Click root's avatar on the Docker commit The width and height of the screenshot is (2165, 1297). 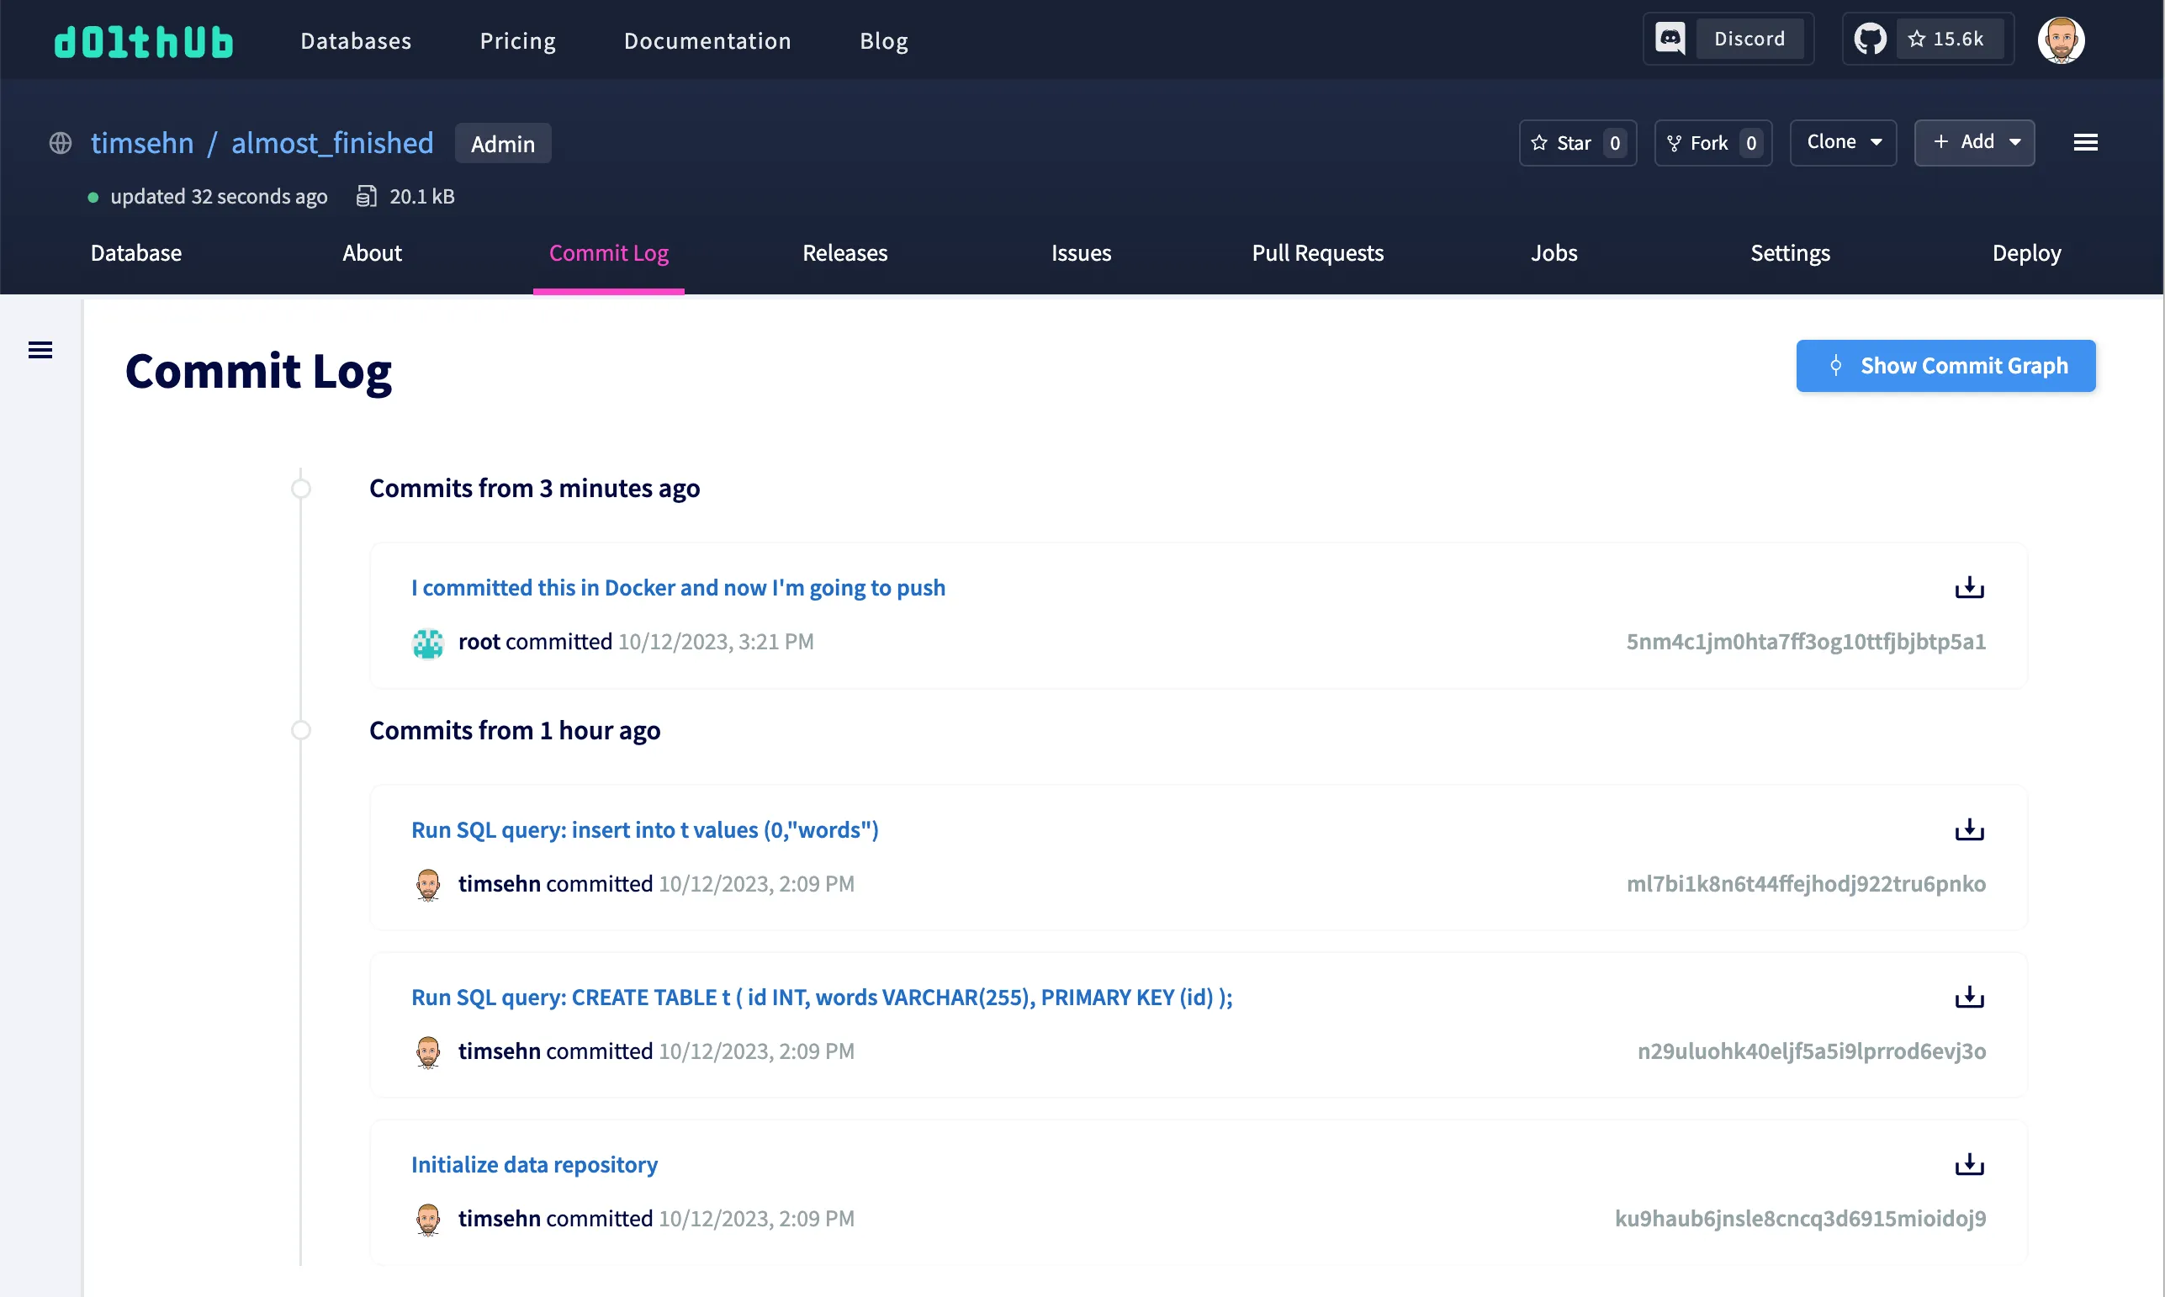tap(428, 643)
